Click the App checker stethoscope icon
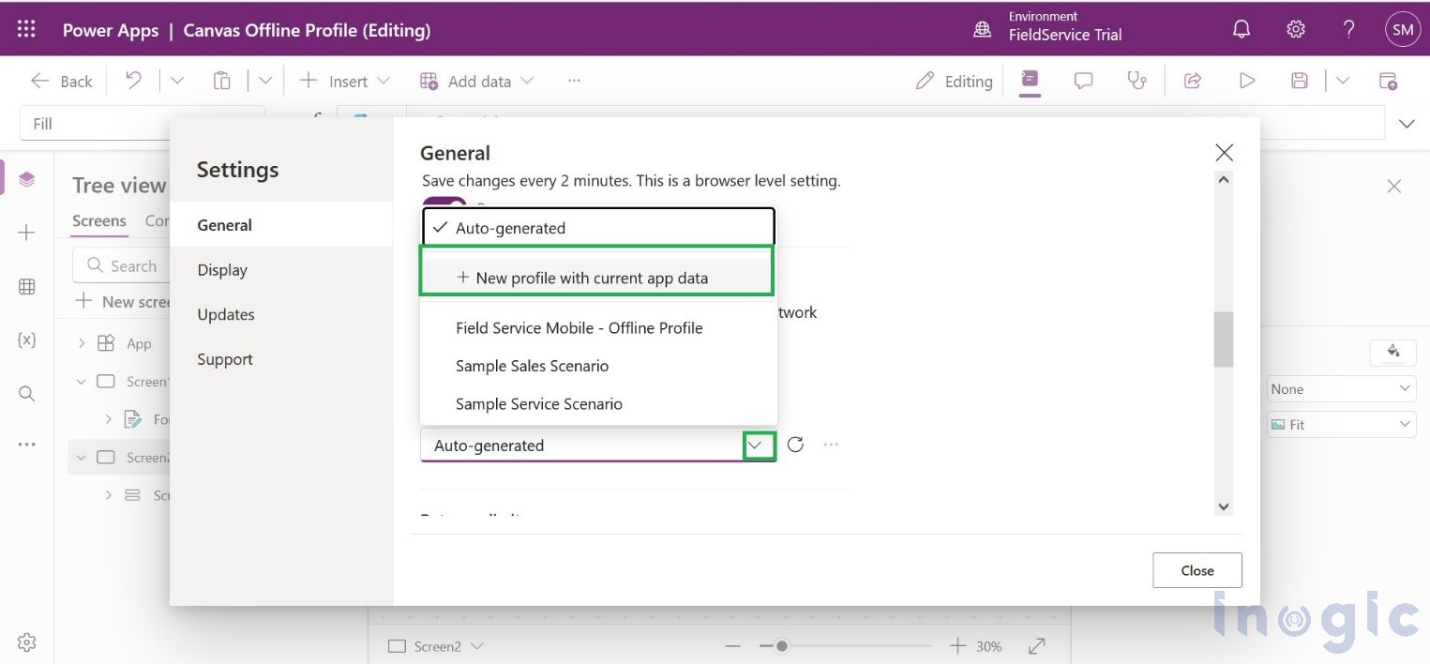Screen dimensions: 1430x664 [1136, 81]
